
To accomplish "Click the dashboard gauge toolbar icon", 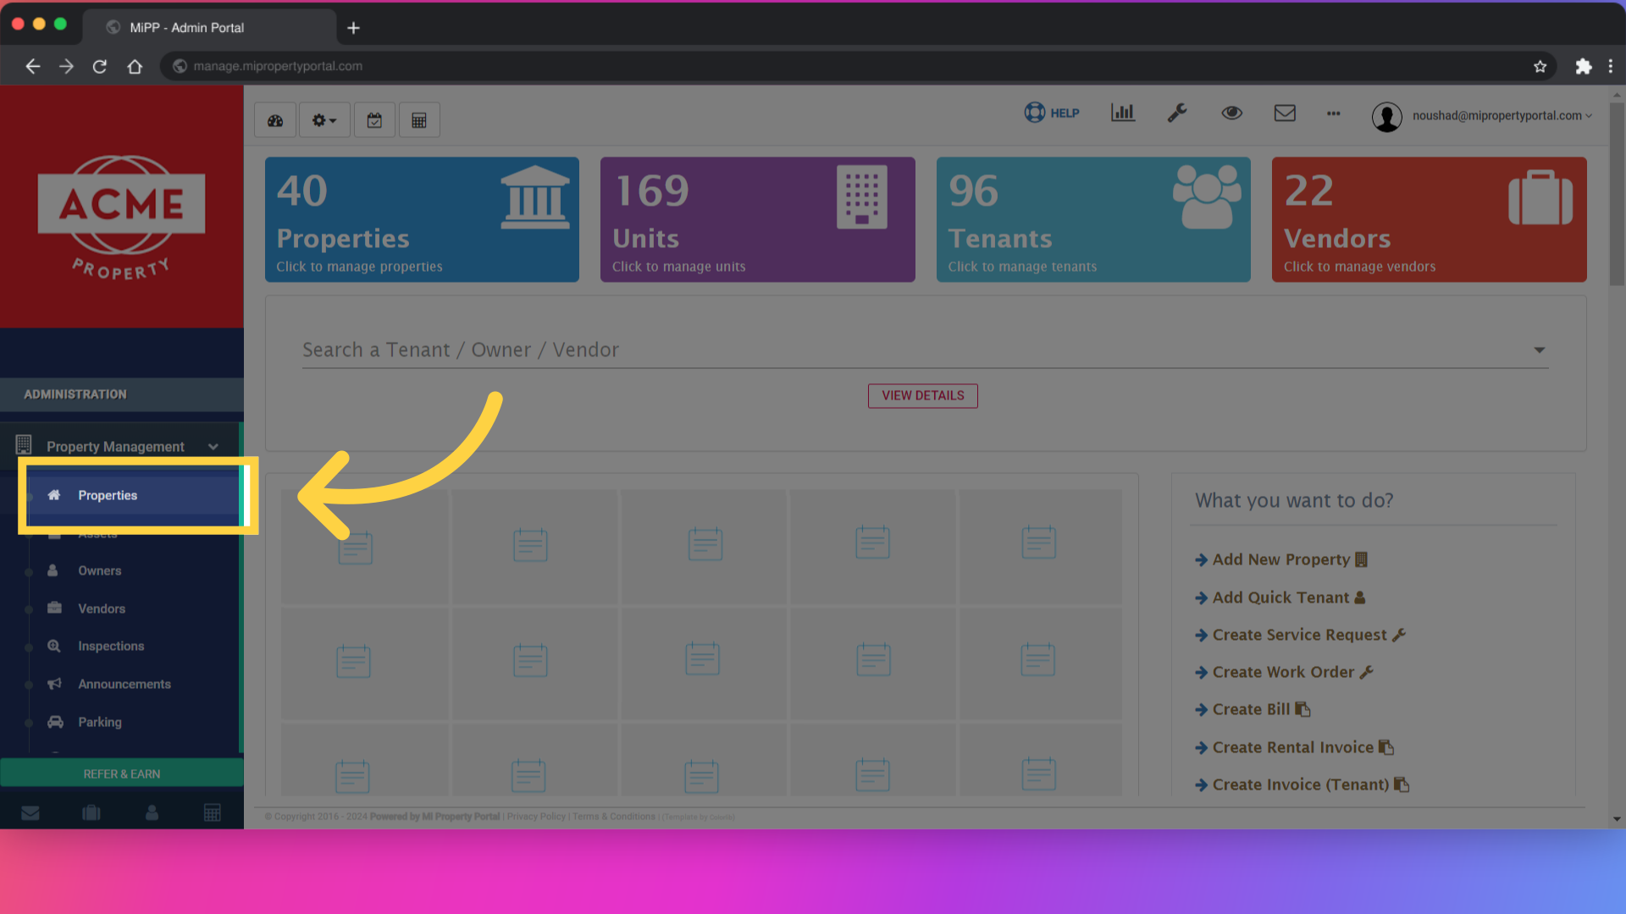I will click(x=275, y=120).
